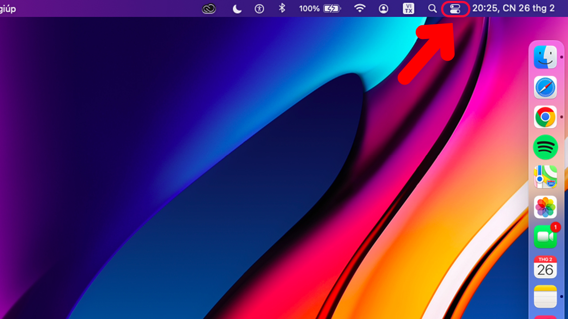Open Spotlight search magnifier
Image resolution: width=568 pixels, height=319 pixels.
click(432, 8)
